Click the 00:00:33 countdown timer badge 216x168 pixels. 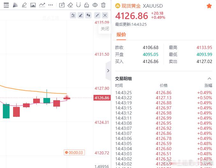point(74,152)
